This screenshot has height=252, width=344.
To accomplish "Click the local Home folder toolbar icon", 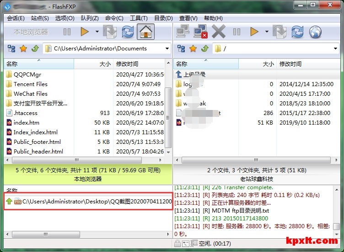I will coord(145,32).
